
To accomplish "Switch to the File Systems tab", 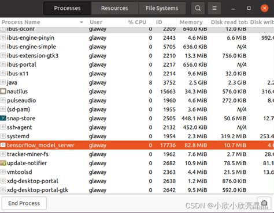I will [162, 8].
